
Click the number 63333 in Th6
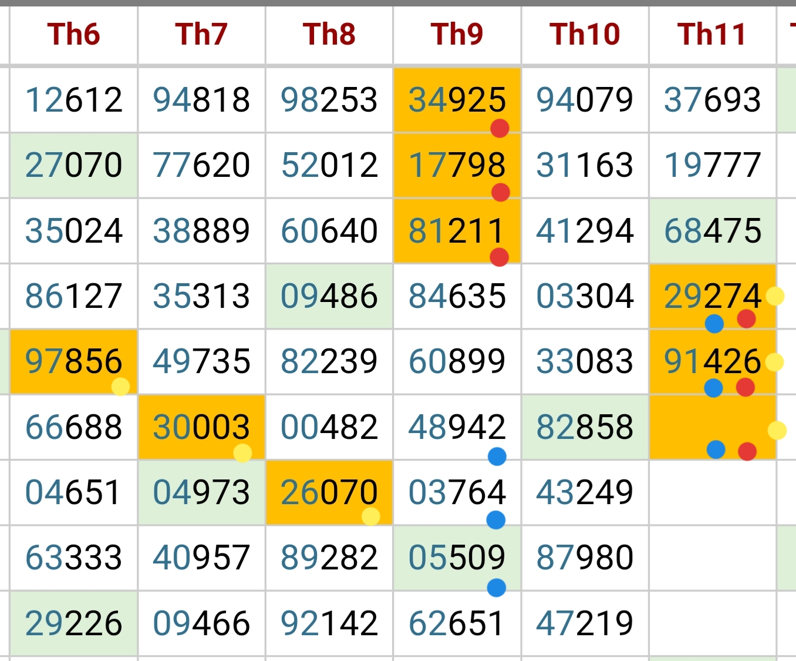[x=74, y=558]
